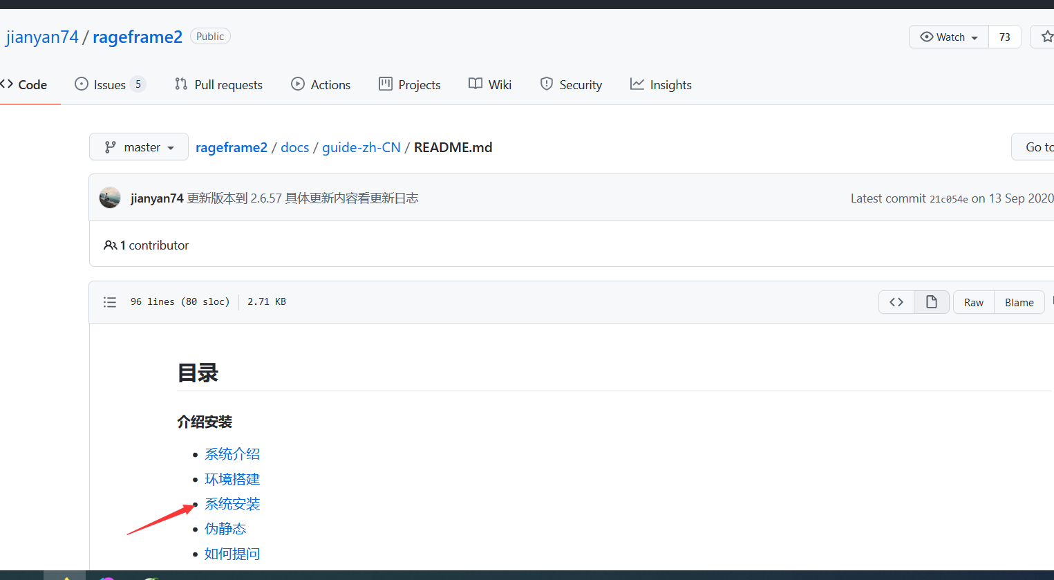Show the rendered blob with document icon

(x=932, y=302)
